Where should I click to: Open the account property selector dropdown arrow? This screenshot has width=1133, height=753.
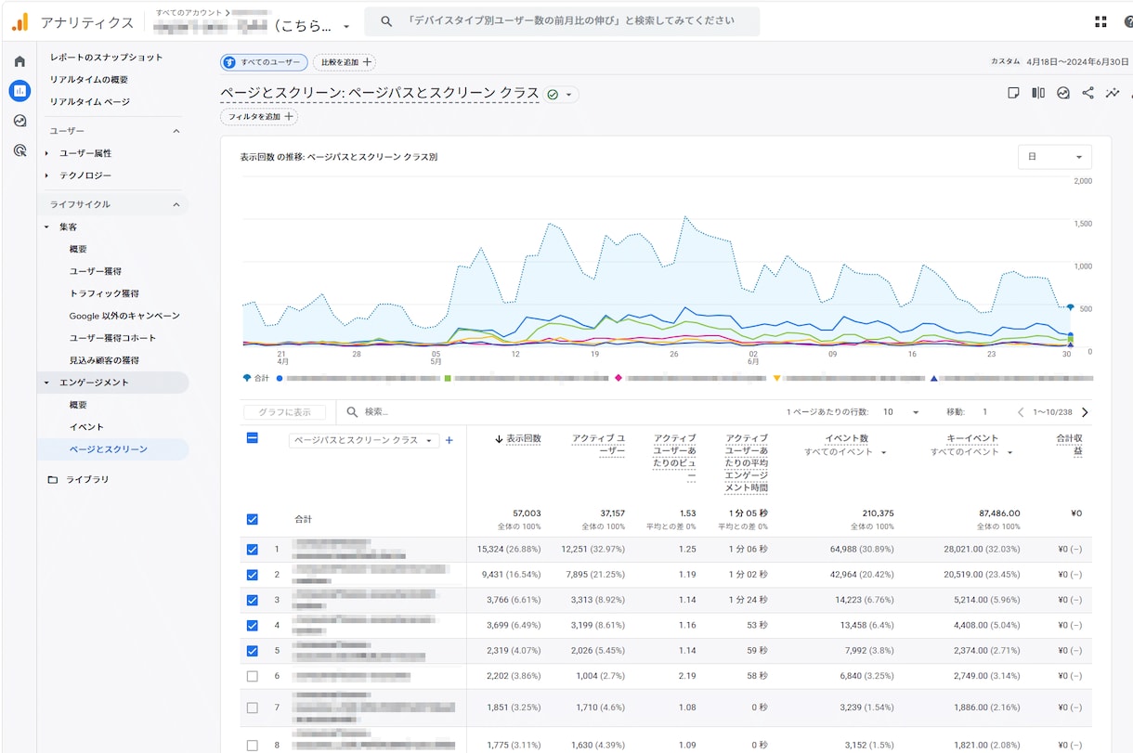tap(346, 27)
